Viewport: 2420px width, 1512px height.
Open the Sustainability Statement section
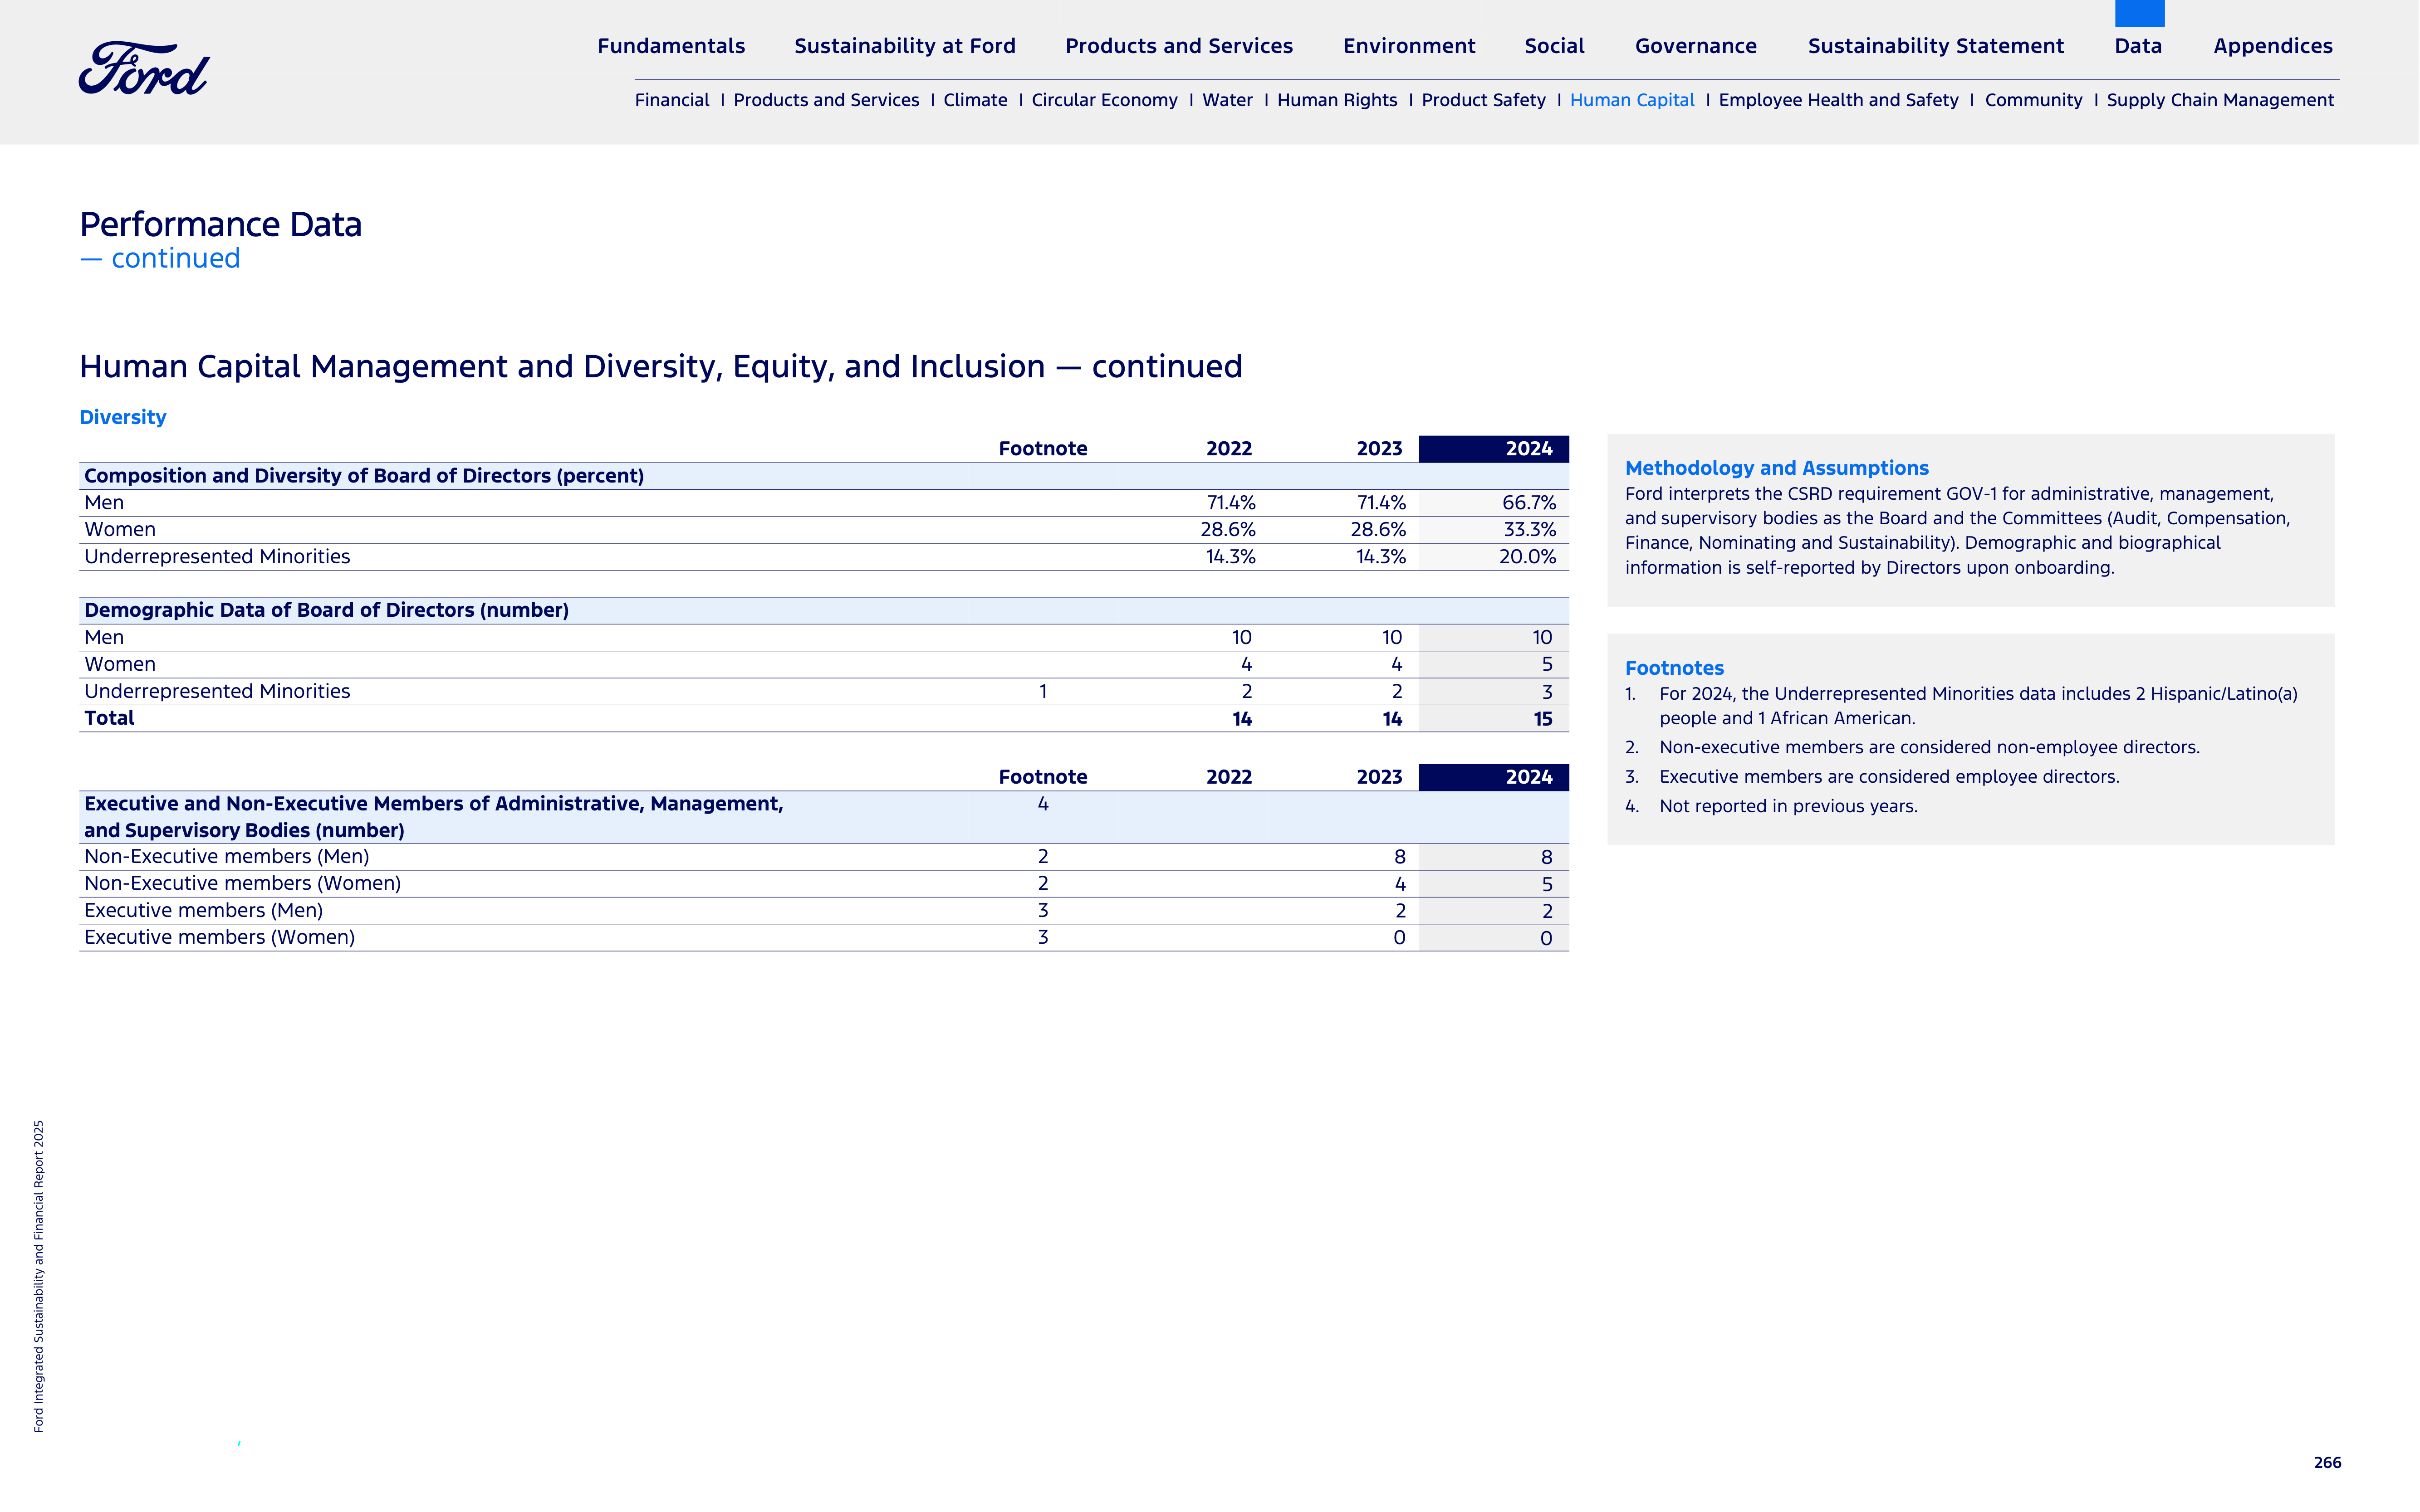[1936, 46]
